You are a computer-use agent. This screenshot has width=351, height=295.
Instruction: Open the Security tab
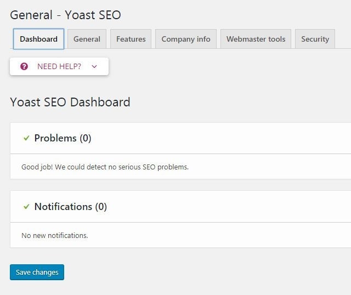[315, 39]
